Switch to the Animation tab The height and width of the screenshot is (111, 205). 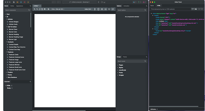pyautogui.click(x=127, y=6)
